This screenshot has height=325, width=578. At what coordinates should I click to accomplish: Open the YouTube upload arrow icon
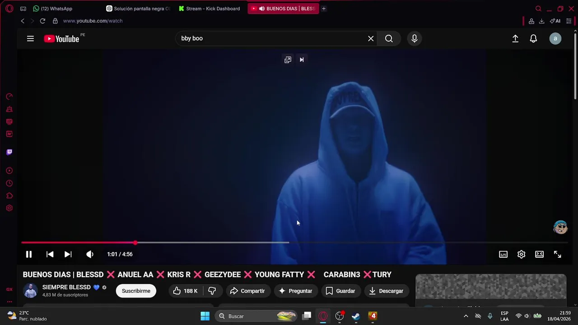pos(515,39)
